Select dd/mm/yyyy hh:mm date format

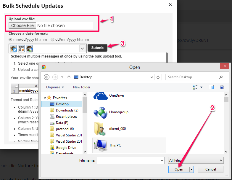(52, 39)
